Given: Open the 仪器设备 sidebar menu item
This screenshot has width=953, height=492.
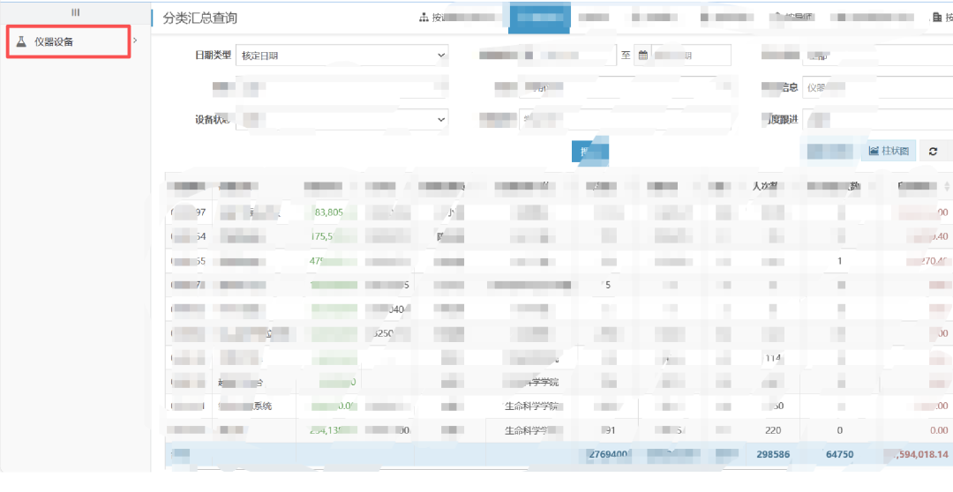Looking at the screenshot, I should pos(68,41).
